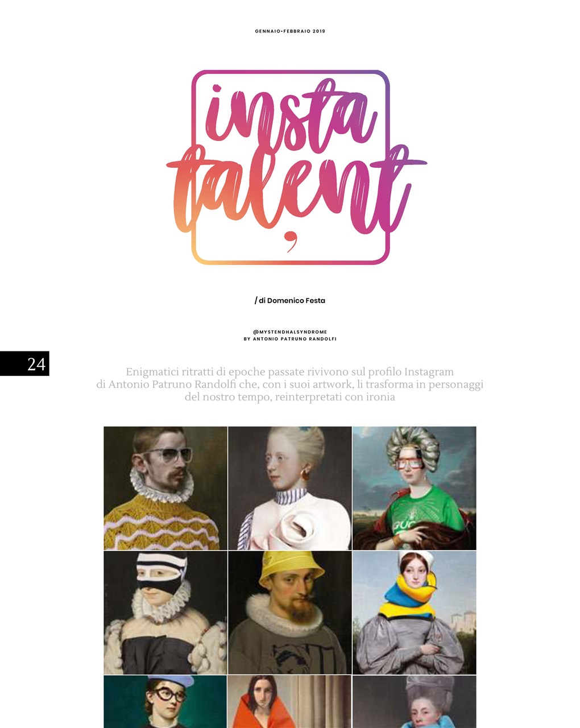Viewport: 580px width, 728px height.
Task: Click the Gennaio-Febbraio 2019 issue date
Action: [290, 31]
